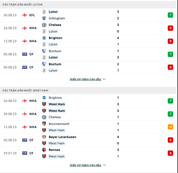Click the Brighton crest in 12.08.23 Luton match
This screenshot has width=178, height=173.
(44, 38)
